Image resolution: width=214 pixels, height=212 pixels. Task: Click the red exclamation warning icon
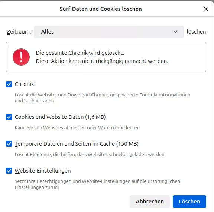pyautogui.click(x=21, y=57)
